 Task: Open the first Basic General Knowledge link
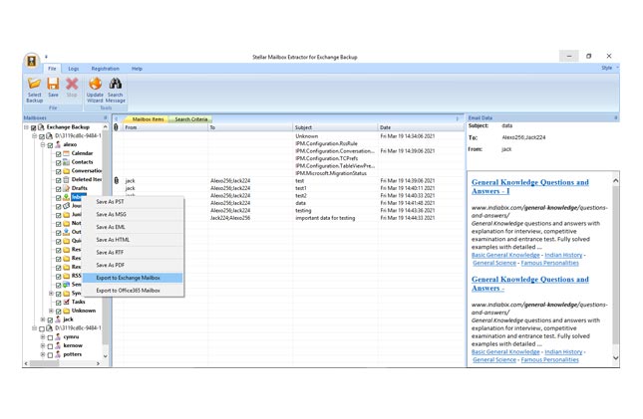tap(505, 255)
